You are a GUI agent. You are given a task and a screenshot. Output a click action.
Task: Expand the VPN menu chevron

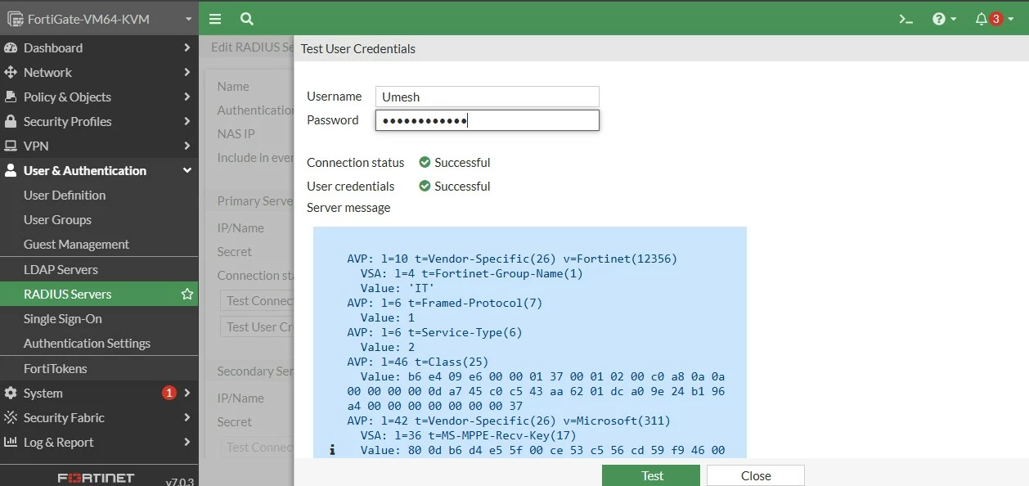click(x=187, y=146)
